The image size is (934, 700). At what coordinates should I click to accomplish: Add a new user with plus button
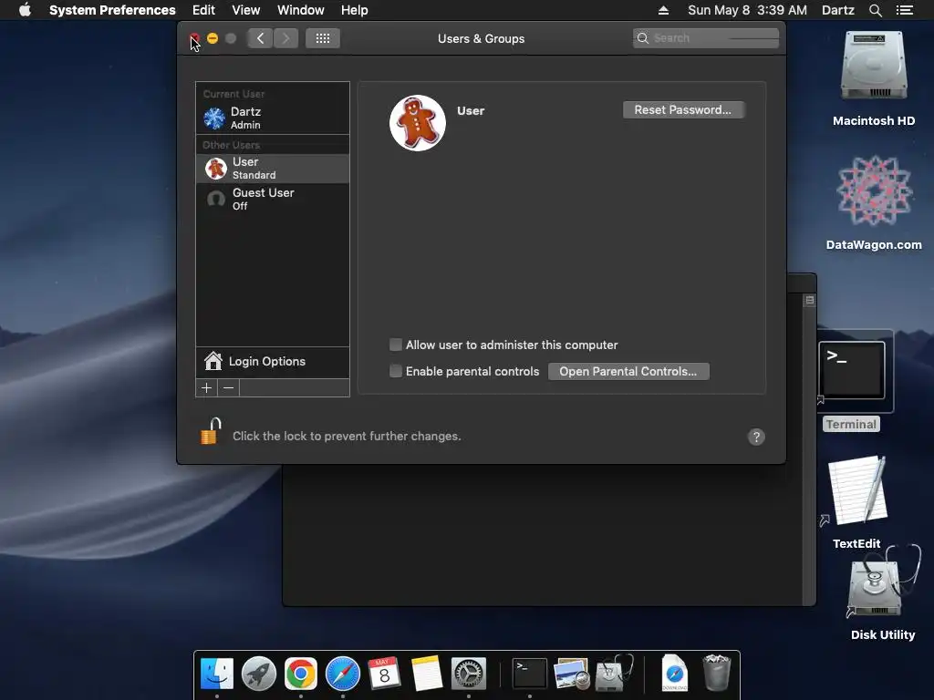(207, 388)
